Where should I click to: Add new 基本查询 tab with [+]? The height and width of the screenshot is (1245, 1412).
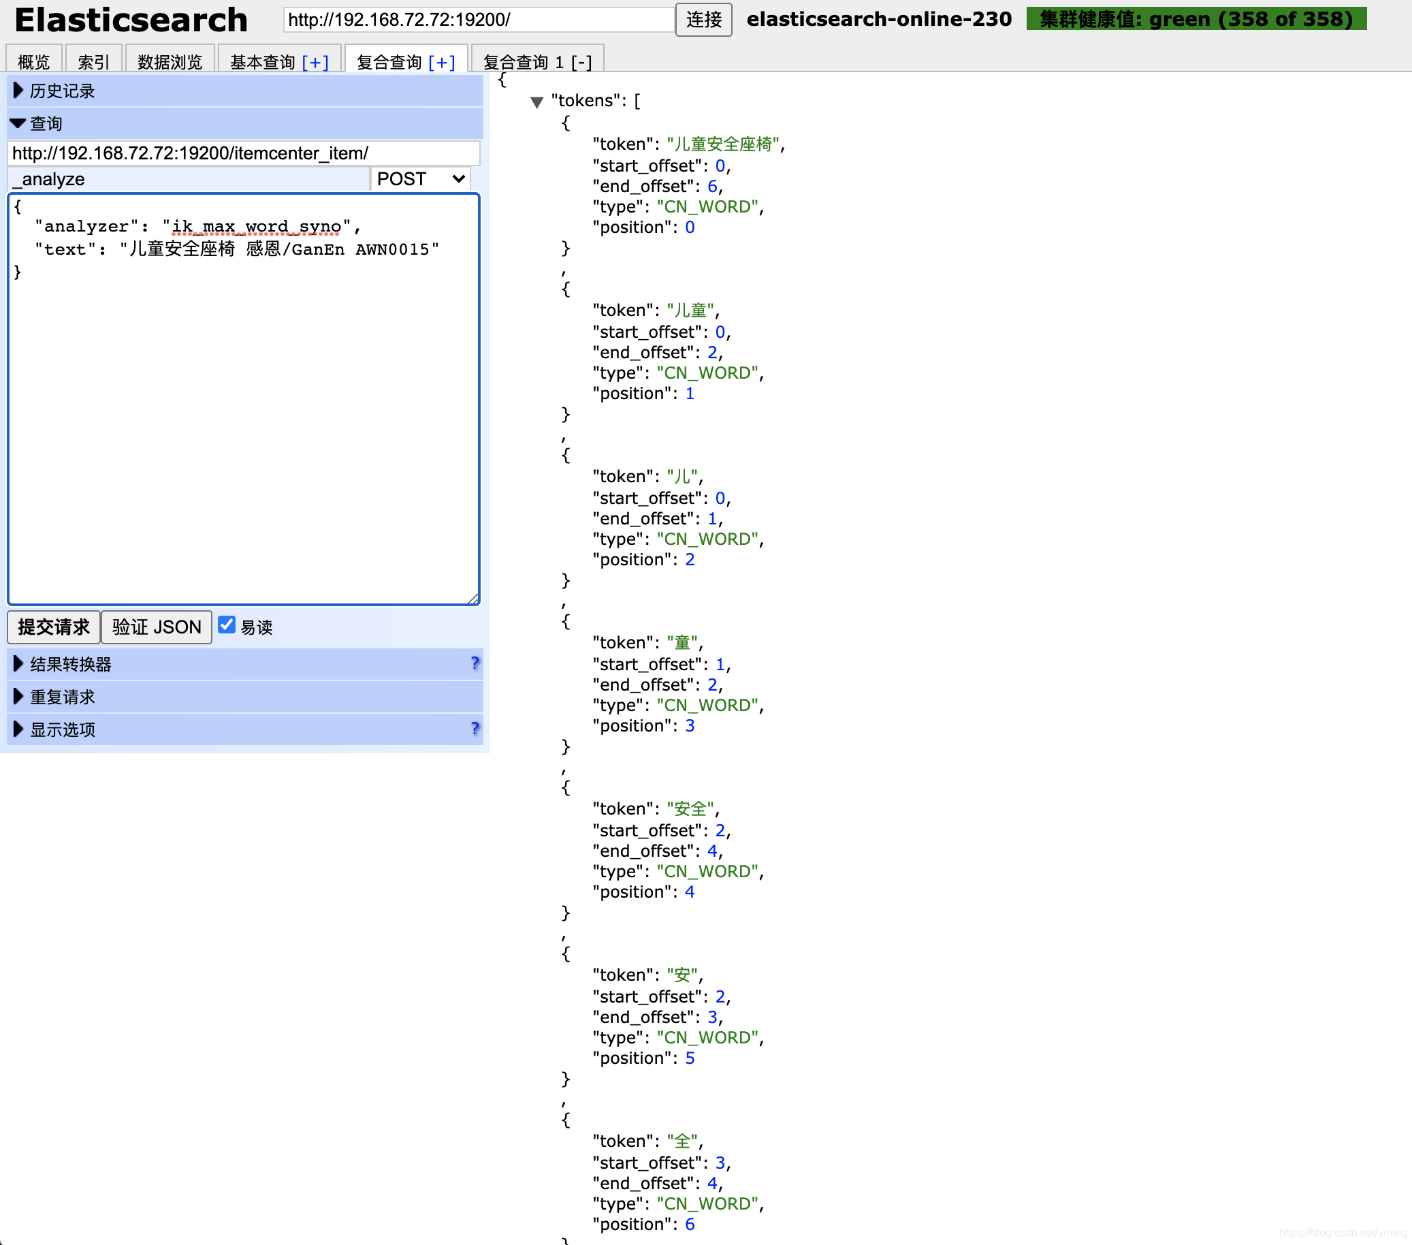tap(315, 62)
